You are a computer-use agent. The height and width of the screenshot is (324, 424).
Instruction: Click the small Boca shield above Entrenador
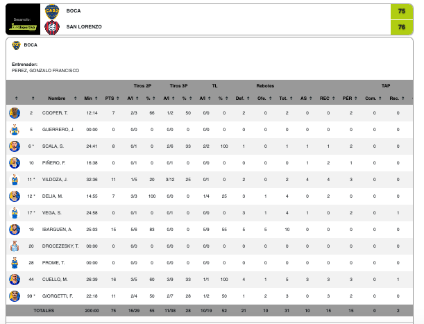[16, 45]
